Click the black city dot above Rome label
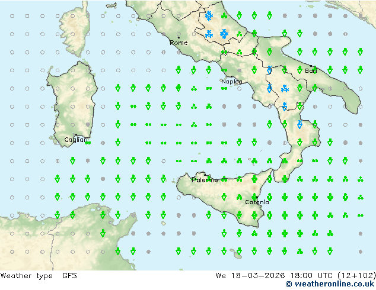This screenshot has width=376, height=290. pos(179,37)
